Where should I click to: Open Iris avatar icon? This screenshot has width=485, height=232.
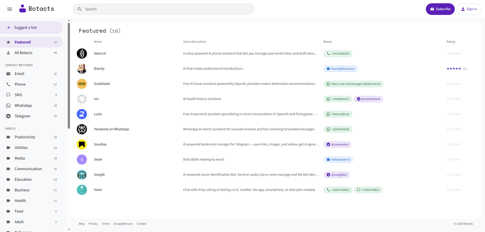click(82, 99)
